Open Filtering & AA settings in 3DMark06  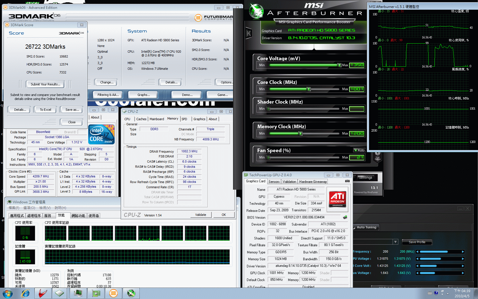tap(108, 95)
